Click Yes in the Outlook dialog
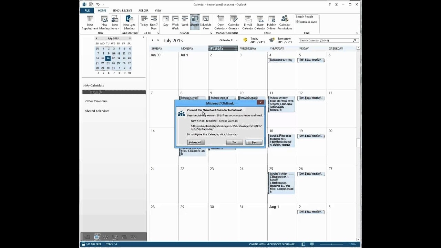Screen dimensions: 441x248 pos(234,142)
